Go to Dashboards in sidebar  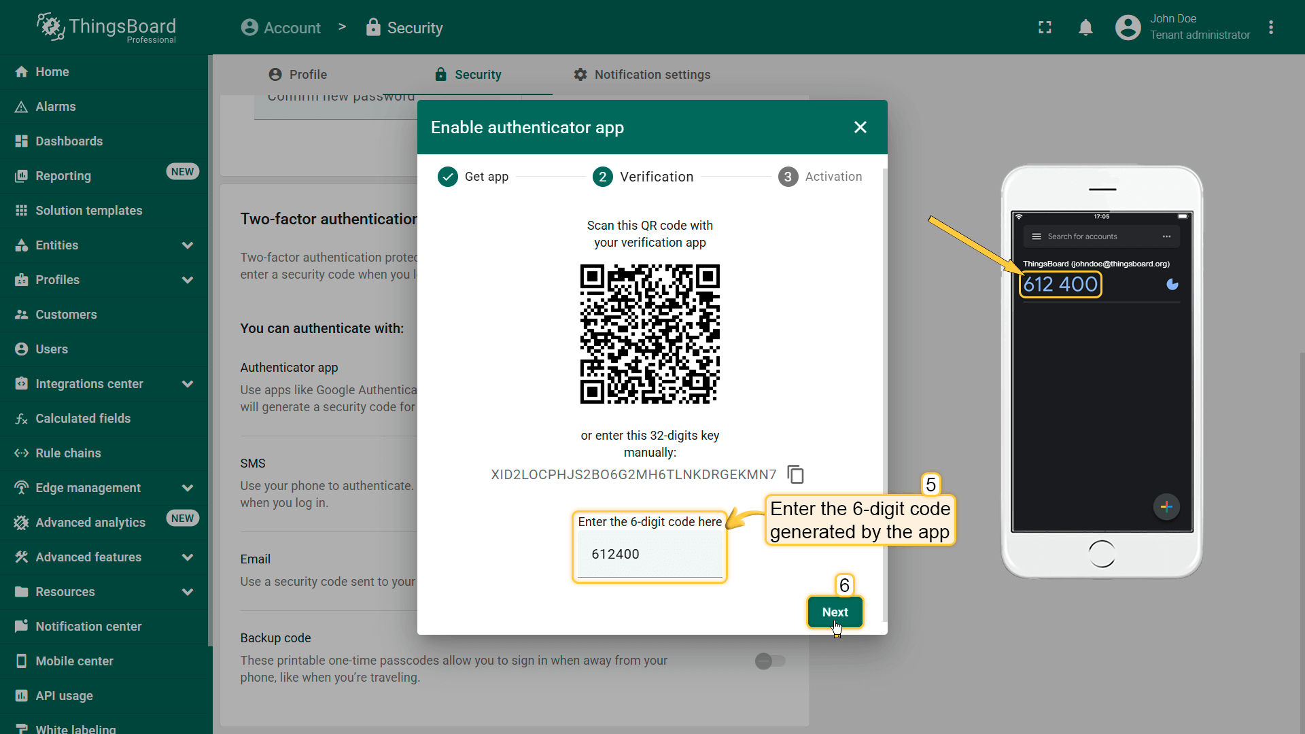click(69, 141)
